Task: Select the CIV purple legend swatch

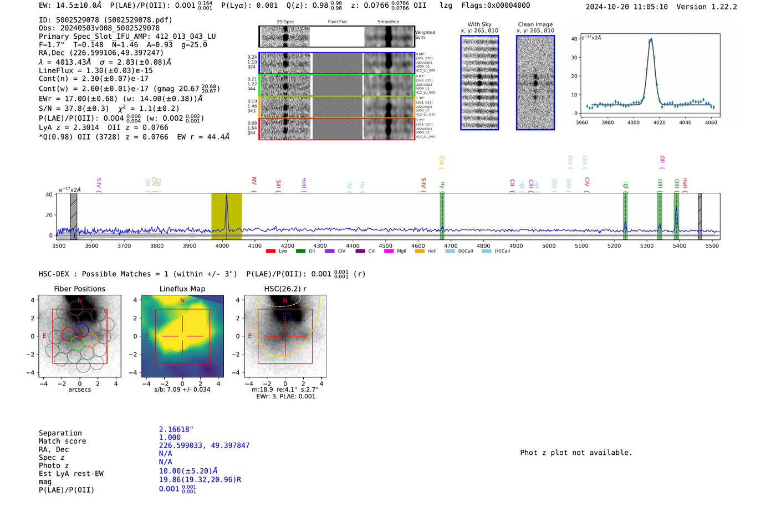Action: click(x=330, y=251)
